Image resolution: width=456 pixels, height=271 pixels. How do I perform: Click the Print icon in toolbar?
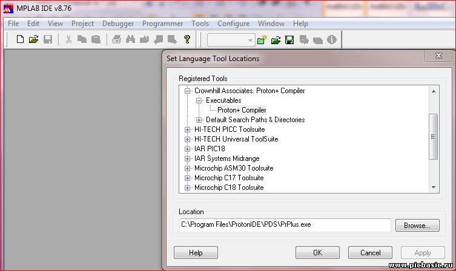[117, 39]
